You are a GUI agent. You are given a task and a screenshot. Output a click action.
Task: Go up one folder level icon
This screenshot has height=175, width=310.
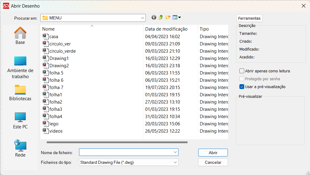(x=161, y=17)
